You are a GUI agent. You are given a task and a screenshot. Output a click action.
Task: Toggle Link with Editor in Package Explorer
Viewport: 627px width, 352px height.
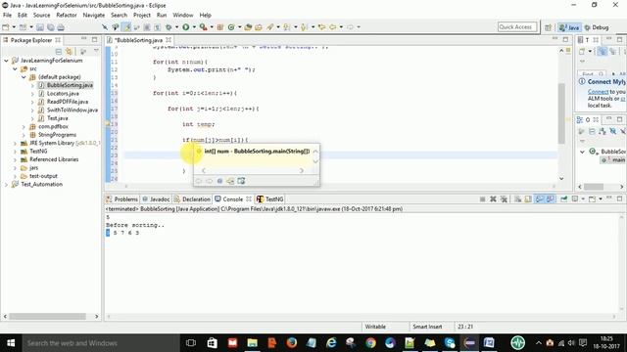70,52
